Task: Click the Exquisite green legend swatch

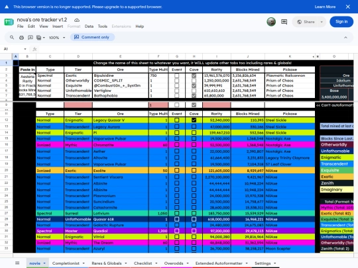Action: click(x=337, y=170)
